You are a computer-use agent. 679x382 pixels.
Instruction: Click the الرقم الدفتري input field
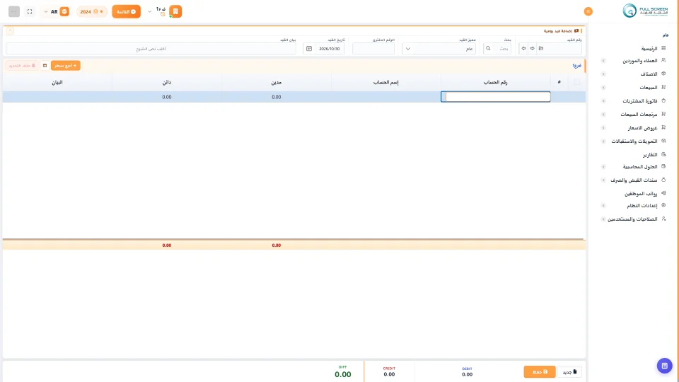(x=373, y=49)
